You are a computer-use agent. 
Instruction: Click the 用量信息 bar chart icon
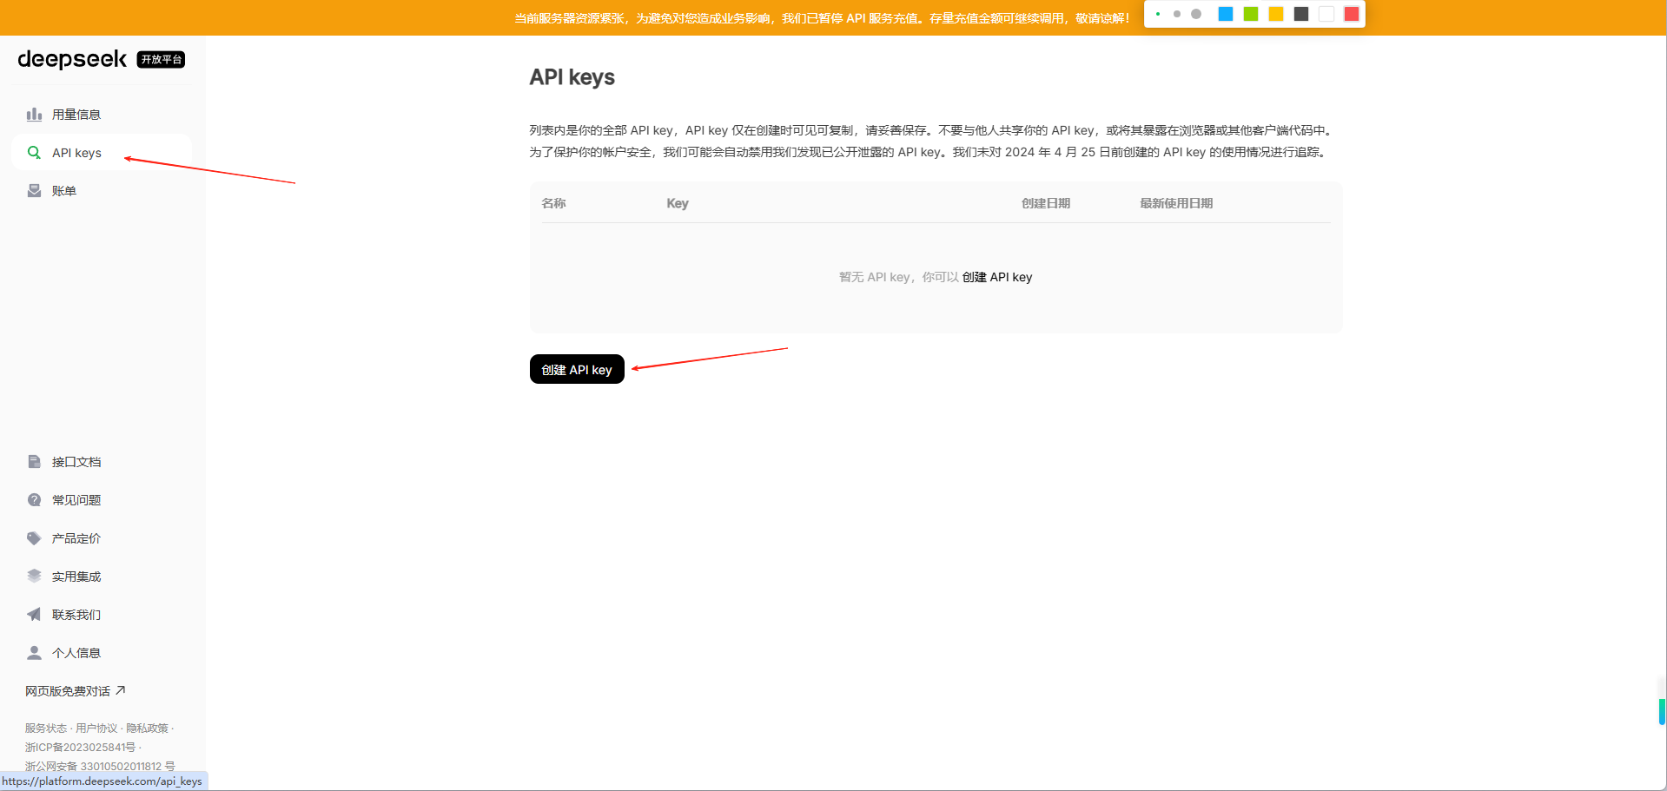click(x=34, y=115)
